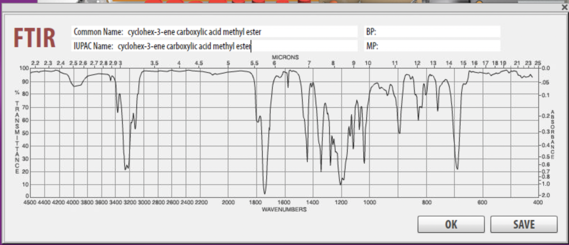The image size is (569, 245).
Task: Click the 4500 wavenumber axis value
Action: tap(30, 202)
